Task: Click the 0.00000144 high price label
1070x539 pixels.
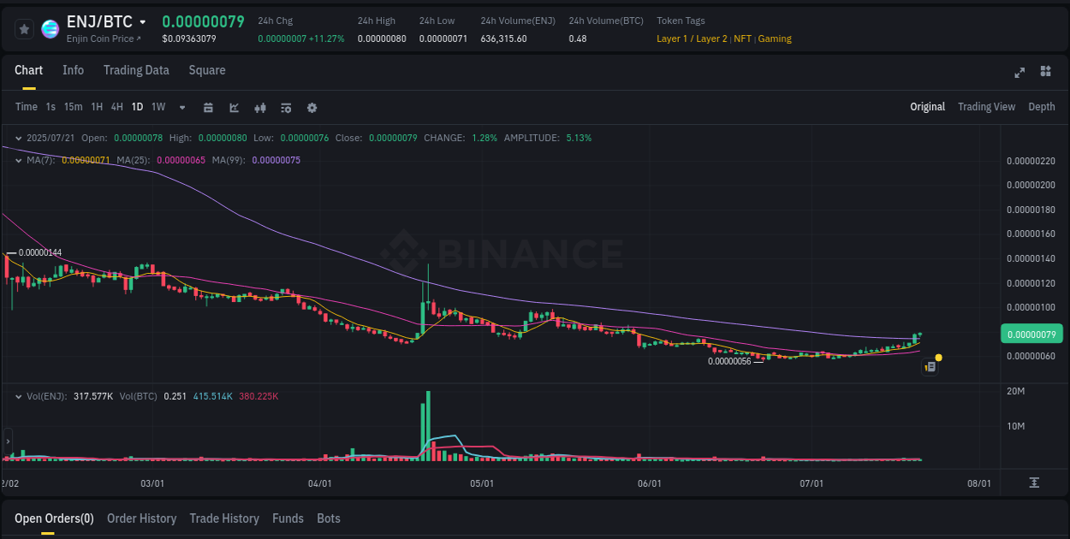Action: (x=40, y=252)
